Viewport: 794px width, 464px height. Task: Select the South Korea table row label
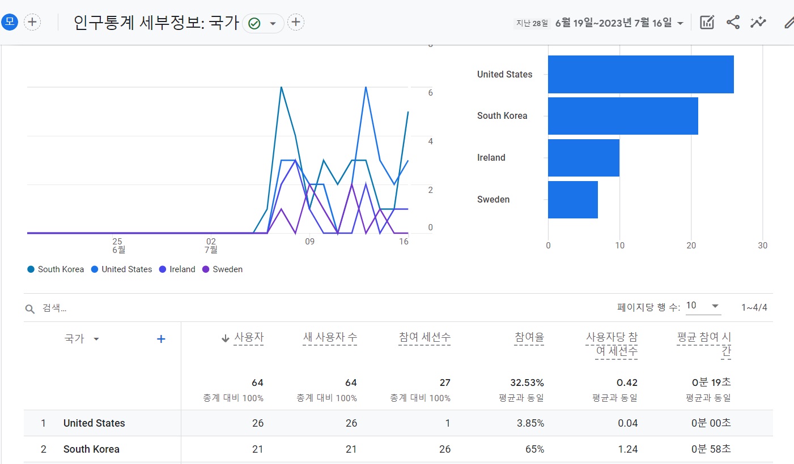pos(91,449)
